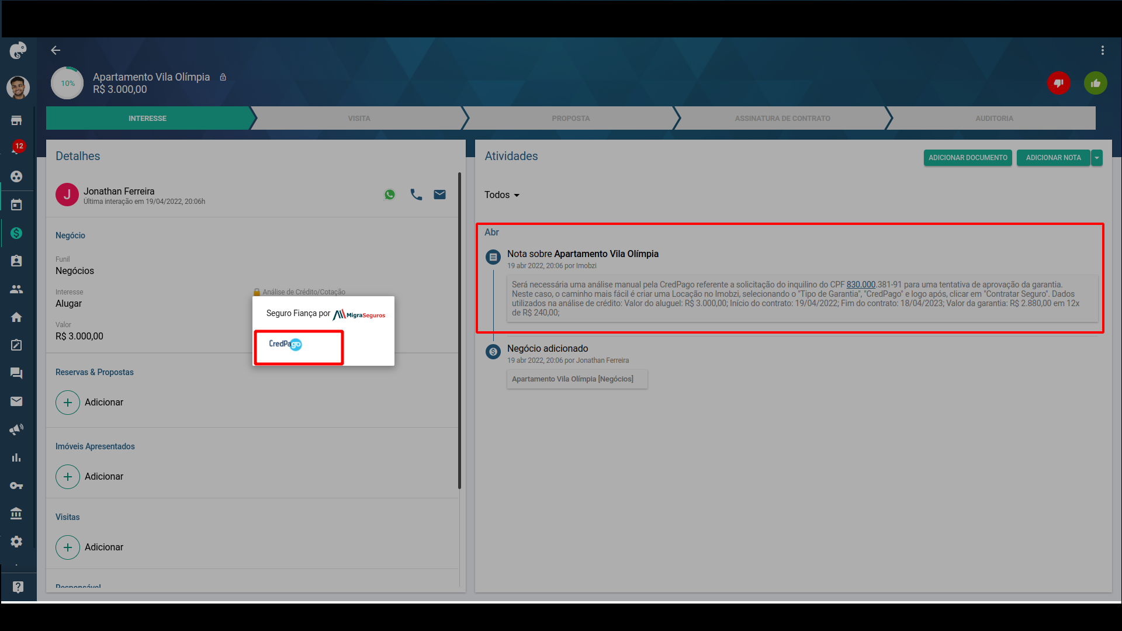The height and width of the screenshot is (631, 1122).
Task: Open the three-dot more options menu
Action: point(1103,51)
